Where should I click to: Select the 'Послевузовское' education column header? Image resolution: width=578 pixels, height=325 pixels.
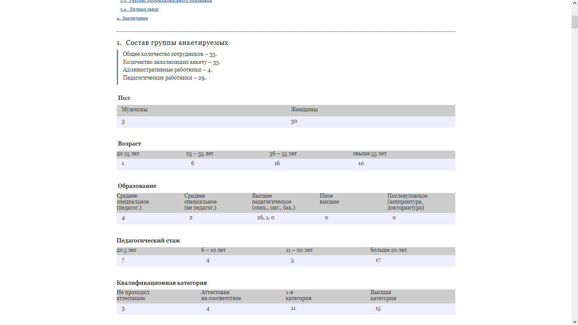click(x=407, y=202)
